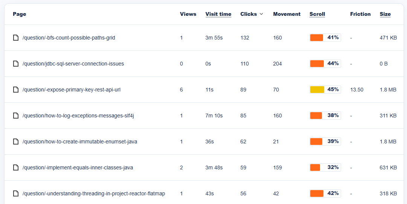Open /question/jdbc-sql-server-connection-issues link

tap(73, 64)
